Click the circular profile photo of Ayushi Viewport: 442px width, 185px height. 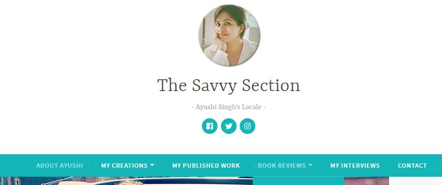229,35
